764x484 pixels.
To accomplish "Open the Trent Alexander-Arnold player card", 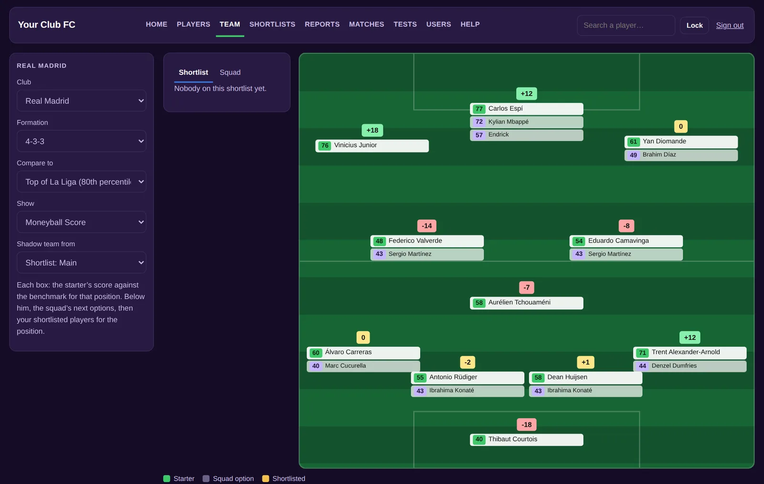I will click(690, 353).
